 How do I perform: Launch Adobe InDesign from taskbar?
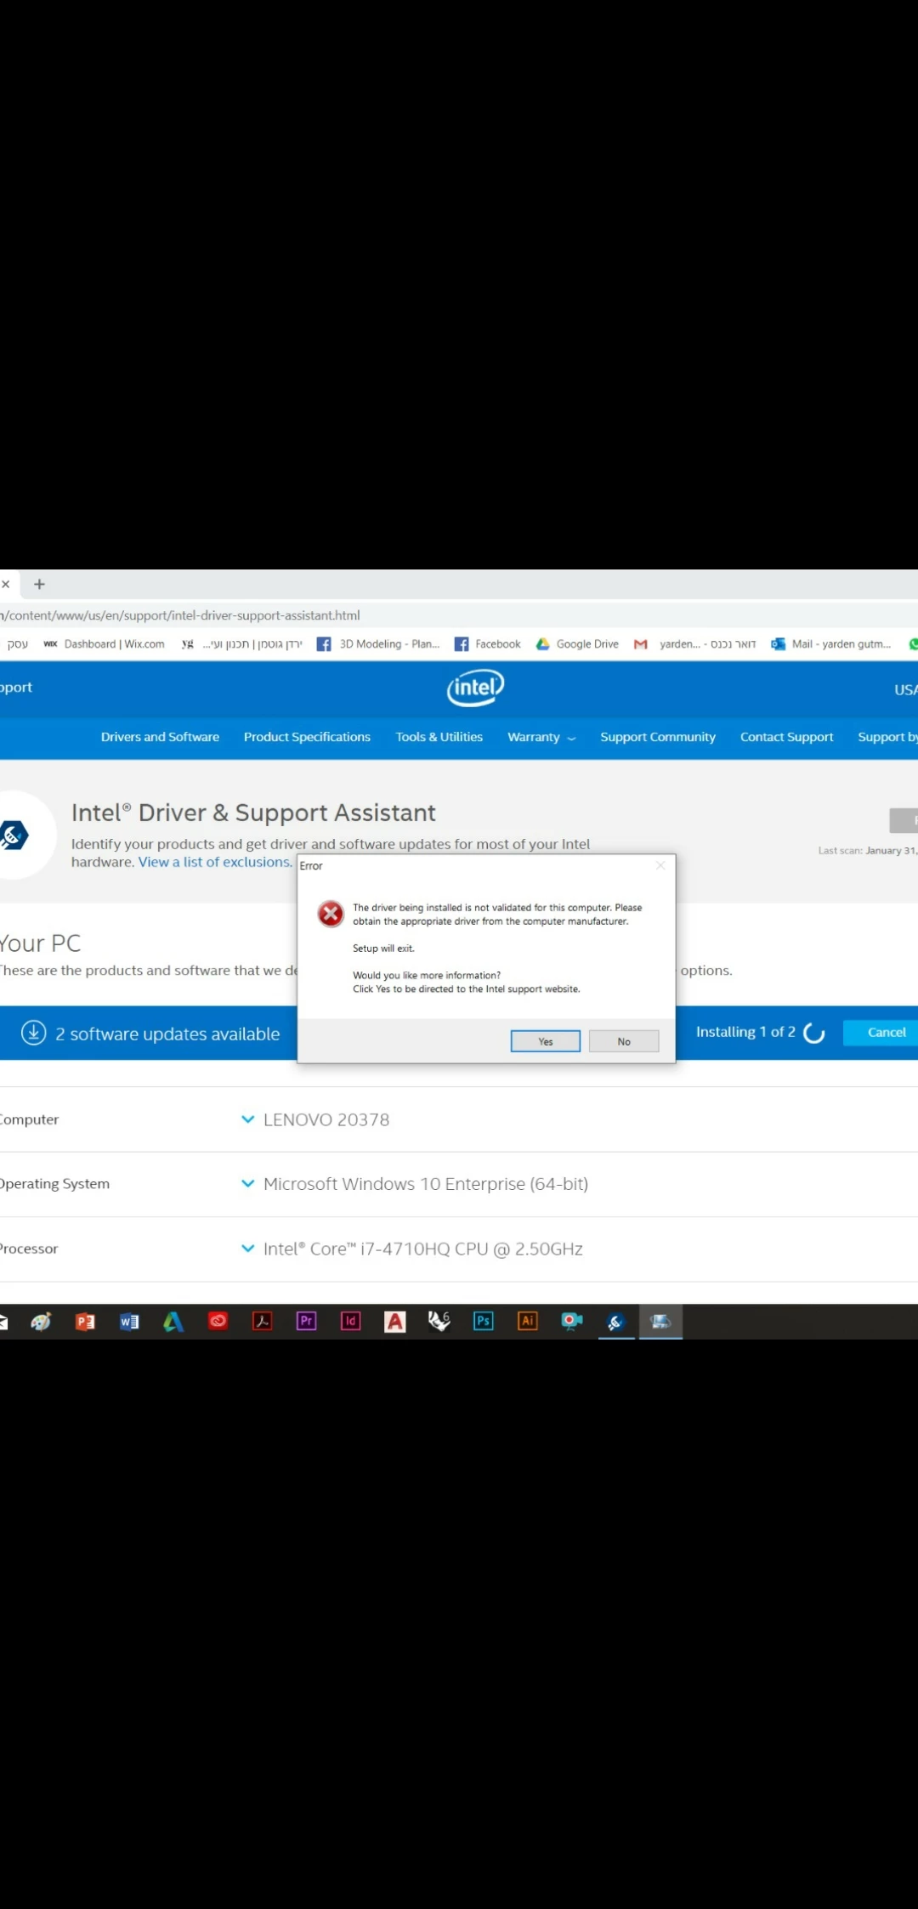click(351, 1321)
